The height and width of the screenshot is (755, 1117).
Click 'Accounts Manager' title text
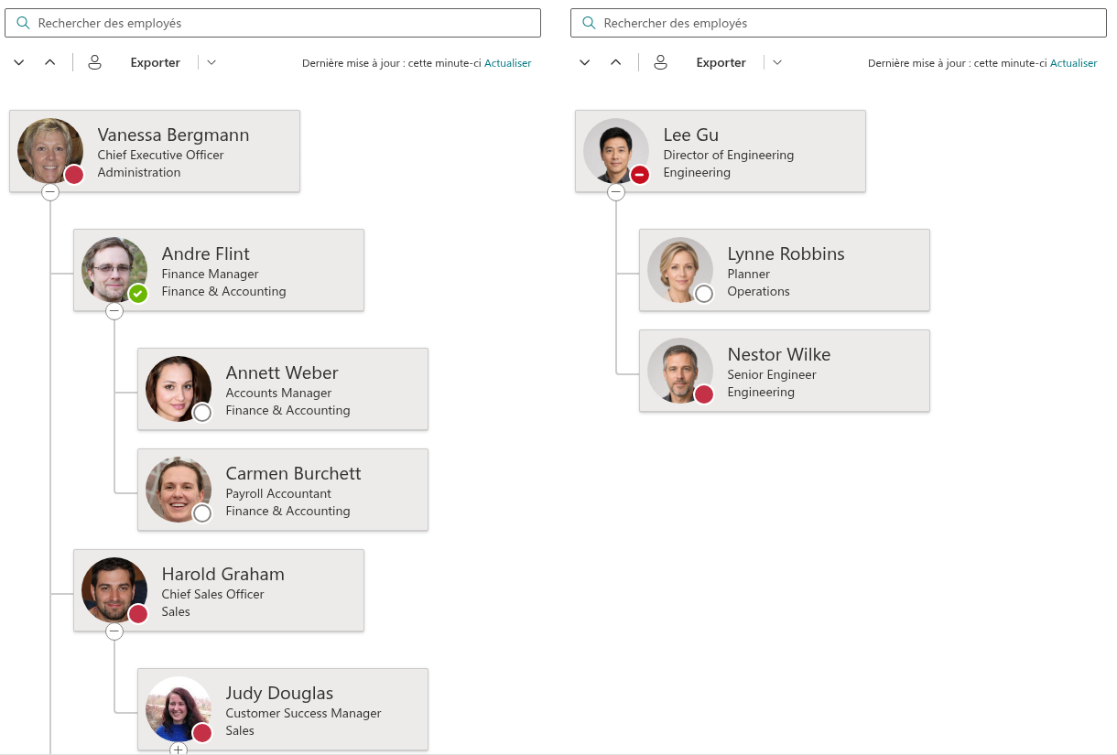(x=278, y=393)
